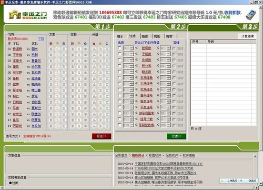Click the 计算结果 button
The width and height of the screenshot is (263, 190).
[x=247, y=36]
